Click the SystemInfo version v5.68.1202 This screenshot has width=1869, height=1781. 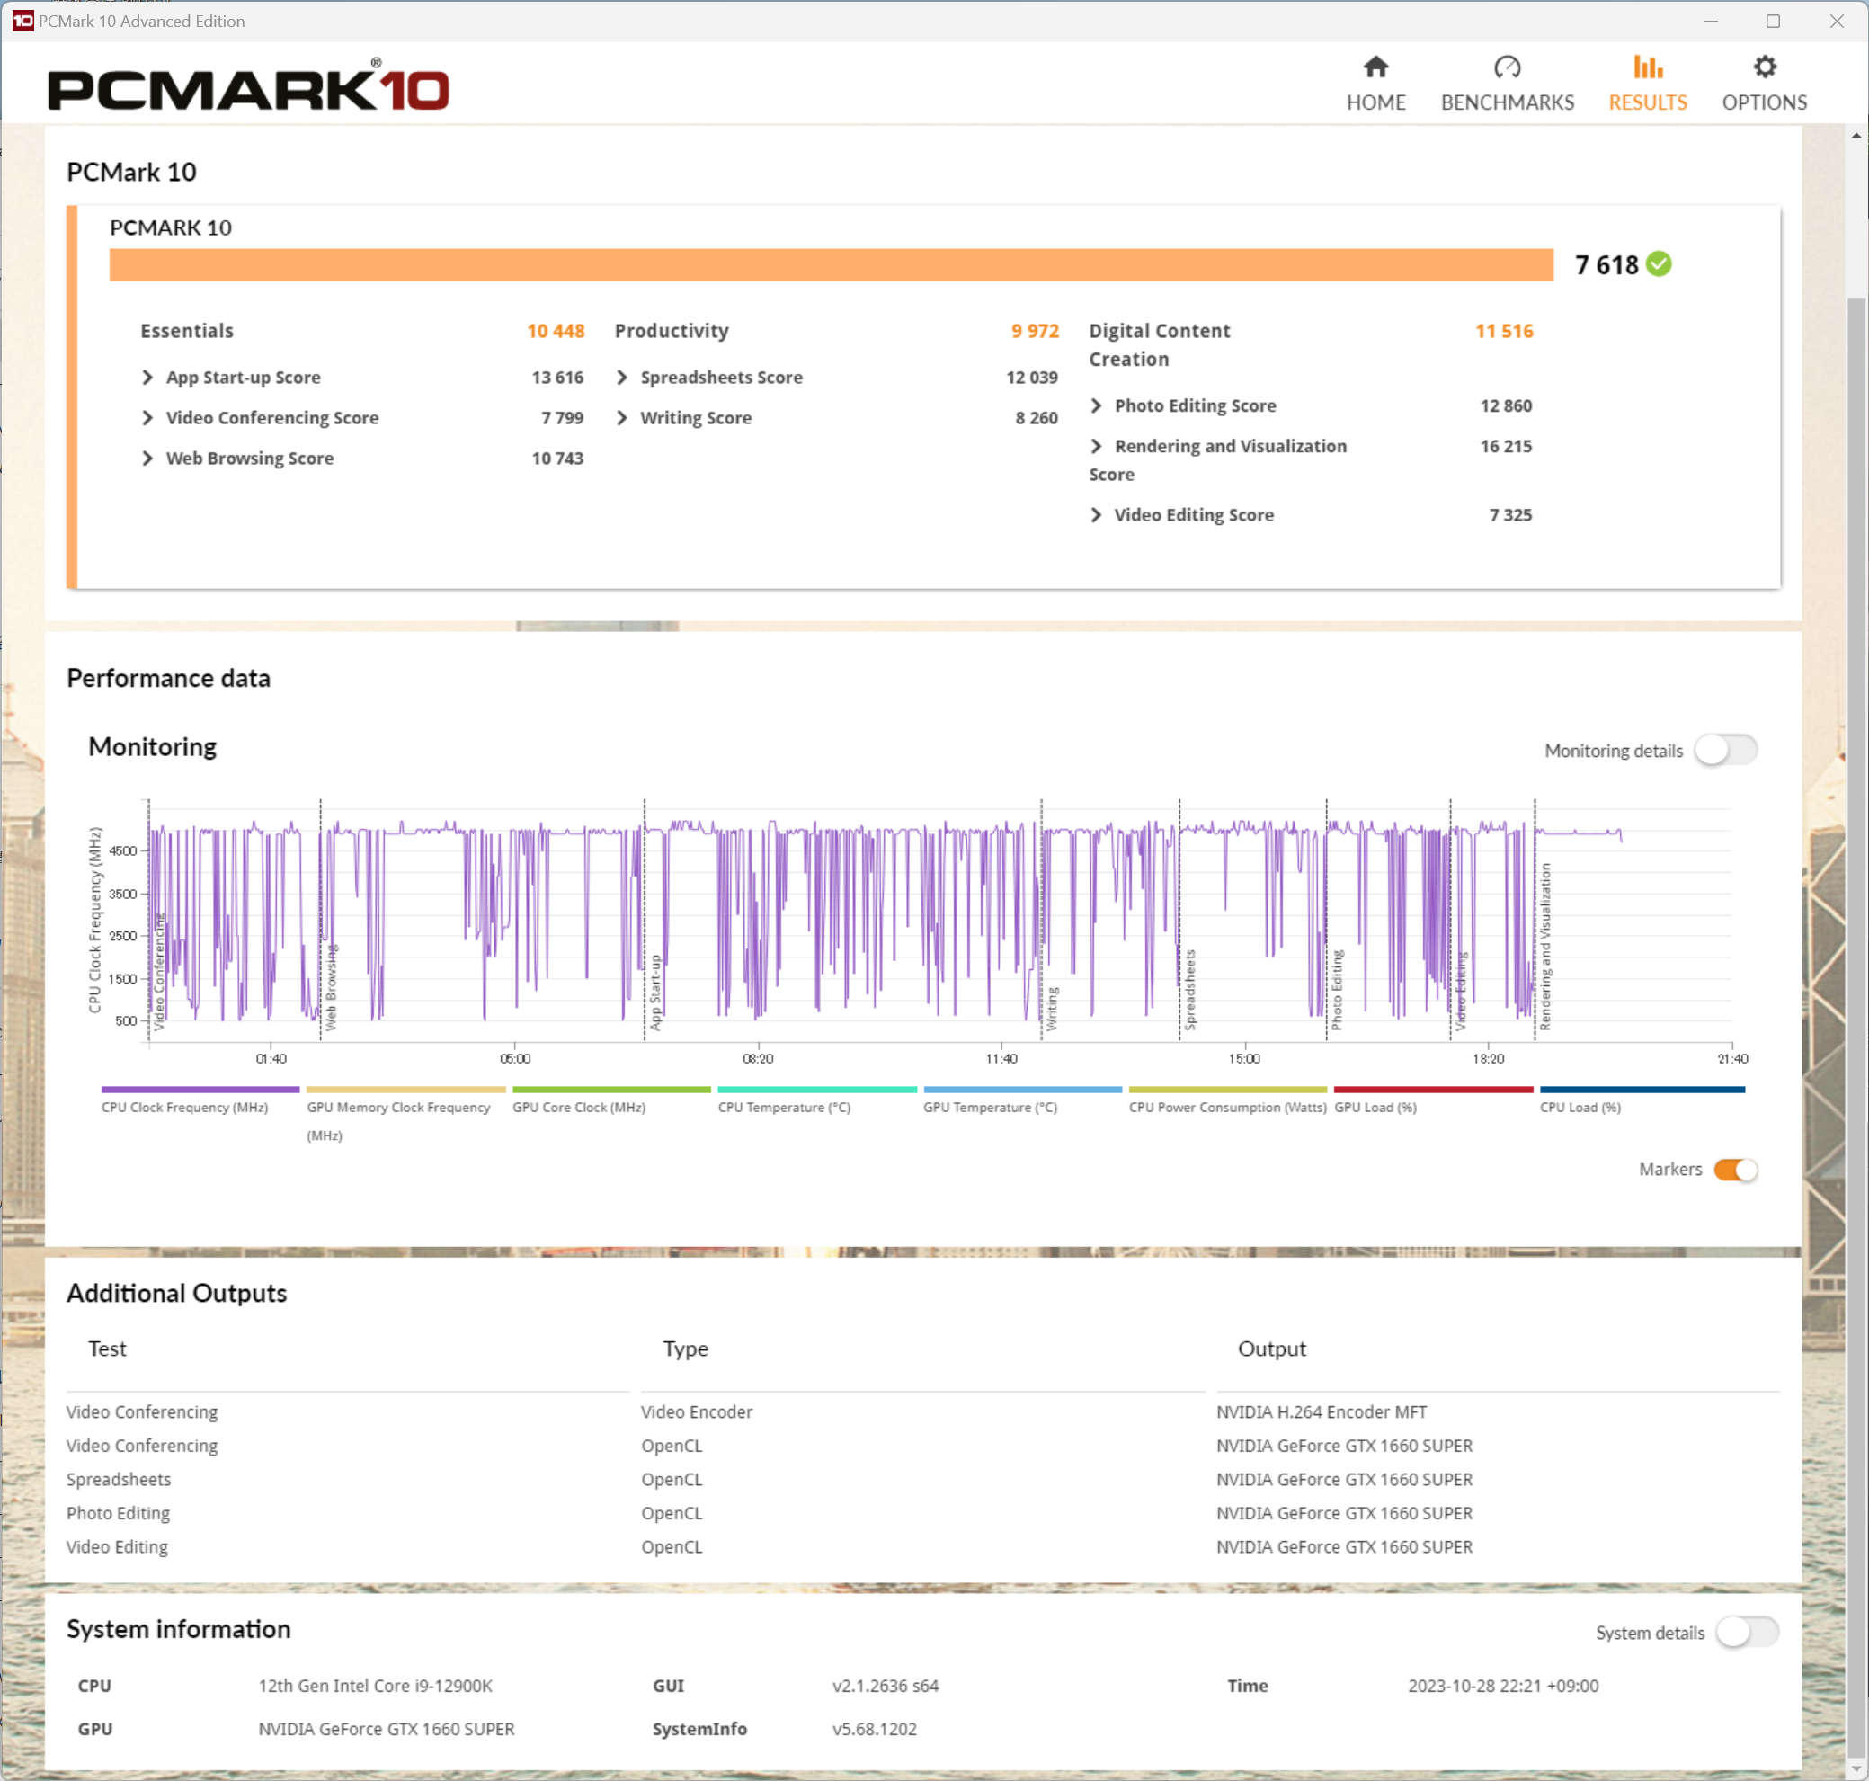tap(874, 1729)
